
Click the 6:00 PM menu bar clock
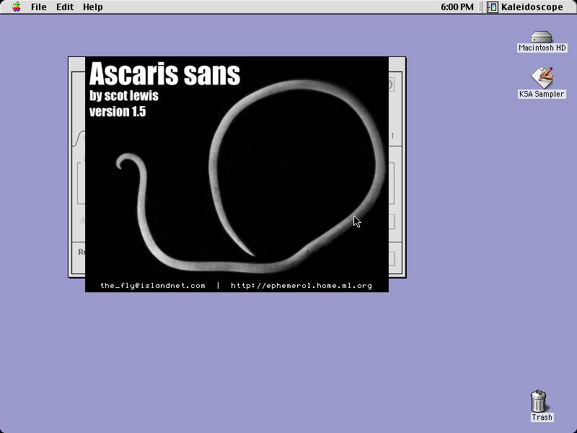click(457, 7)
